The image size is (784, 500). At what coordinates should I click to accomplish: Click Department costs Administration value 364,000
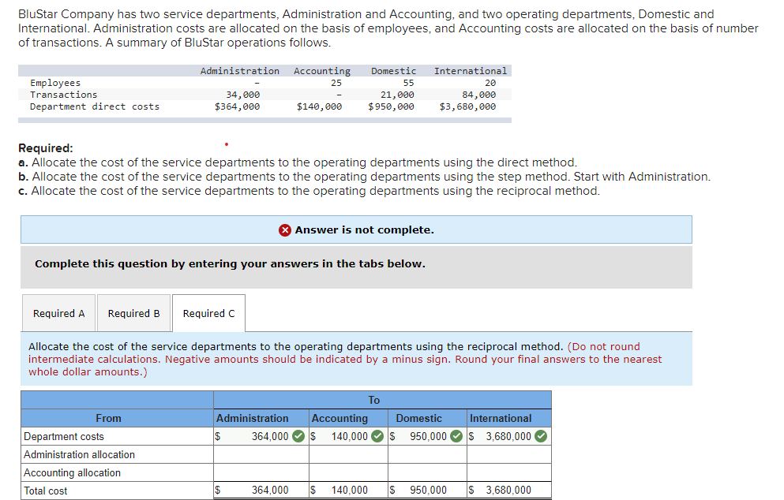[x=270, y=436]
